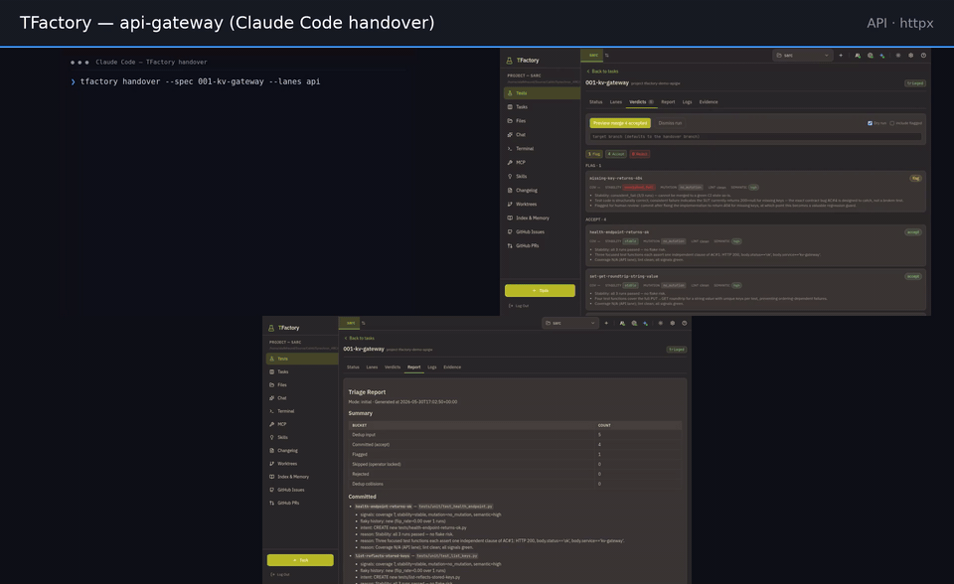This screenshot has width=954, height=584.
Task: Switch to Logs tab in Verdicts window
Action: click(x=687, y=102)
